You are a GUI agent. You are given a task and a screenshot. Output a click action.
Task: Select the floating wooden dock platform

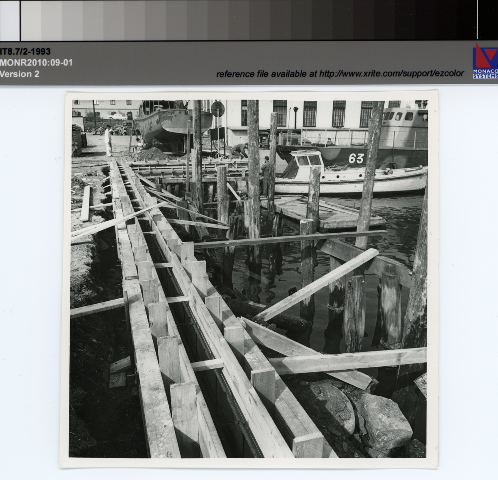(328, 214)
